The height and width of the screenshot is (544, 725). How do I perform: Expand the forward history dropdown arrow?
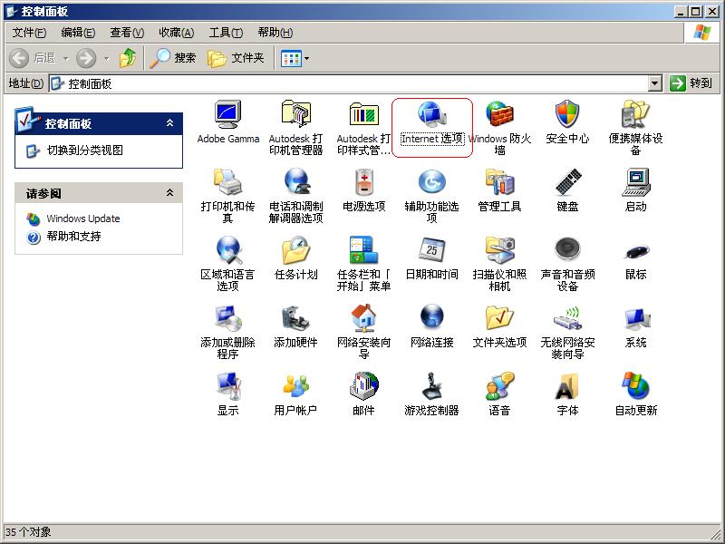pyautogui.click(x=106, y=58)
